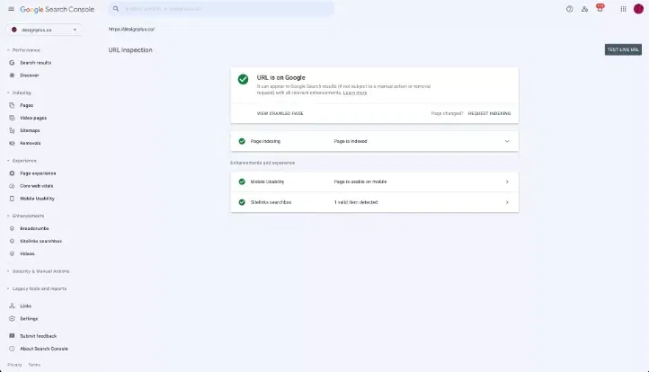Open the Core web vitals report
Viewport: 649px width, 372px height.
coord(37,186)
